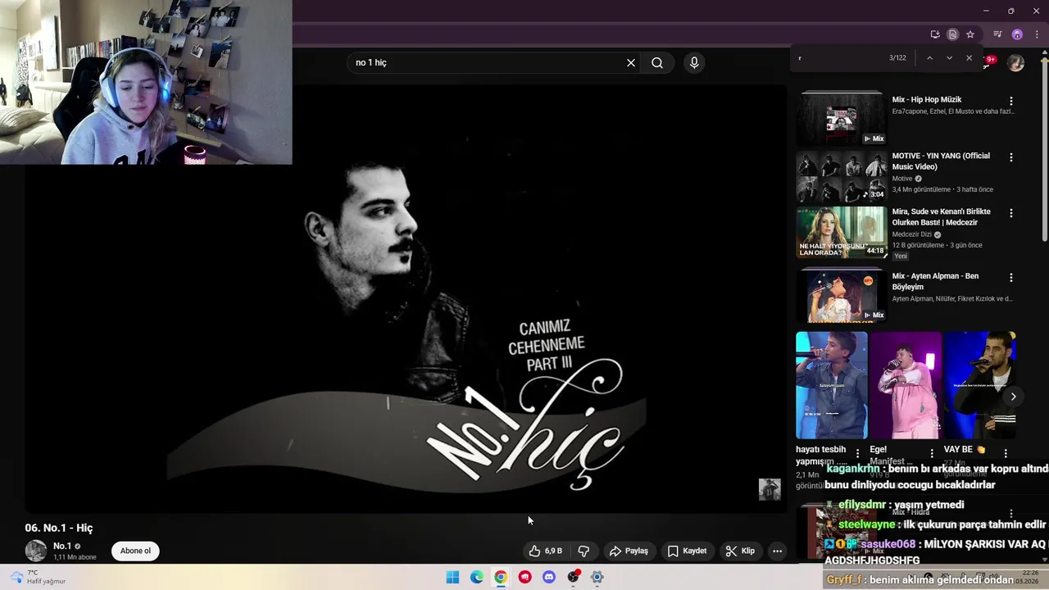Open Microsoft Edge from taskbar
Screen dimensions: 1049x590
click(x=477, y=577)
